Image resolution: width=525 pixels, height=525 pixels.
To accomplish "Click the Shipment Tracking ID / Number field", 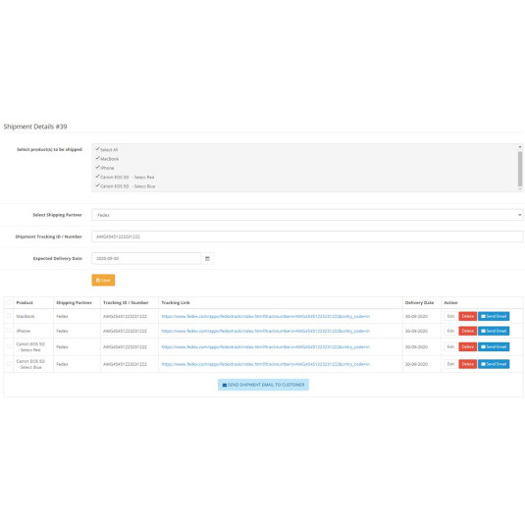I will click(307, 236).
